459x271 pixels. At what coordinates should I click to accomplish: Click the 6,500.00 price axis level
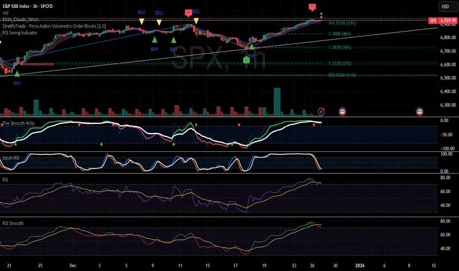[448, 78]
